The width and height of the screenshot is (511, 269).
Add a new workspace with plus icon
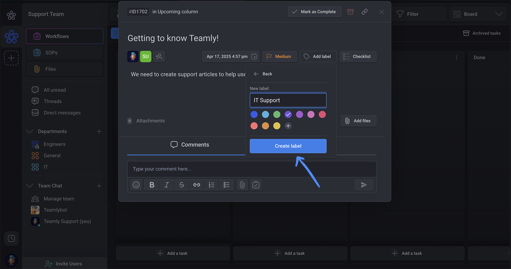[11, 58]
